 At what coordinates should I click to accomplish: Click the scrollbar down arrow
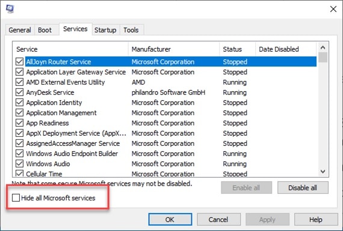point(323,172)
